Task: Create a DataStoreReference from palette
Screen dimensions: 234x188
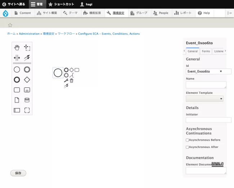Action: tap(27, 100)
